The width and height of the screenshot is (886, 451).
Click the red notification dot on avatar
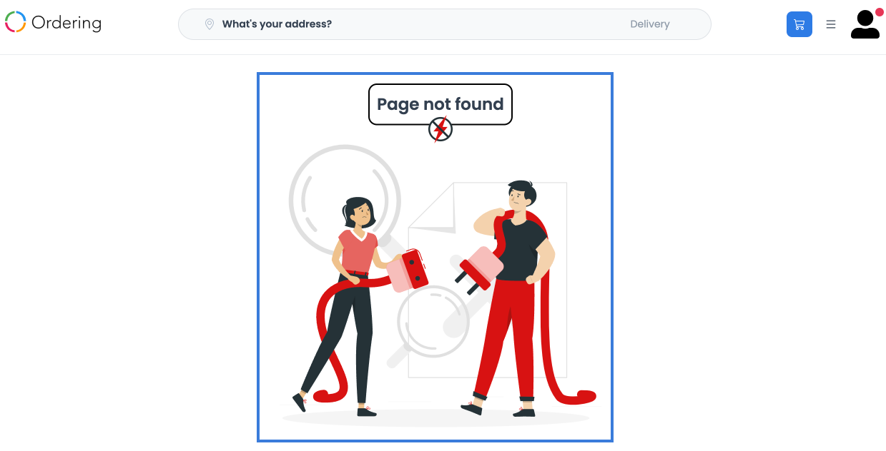[880, 12]
